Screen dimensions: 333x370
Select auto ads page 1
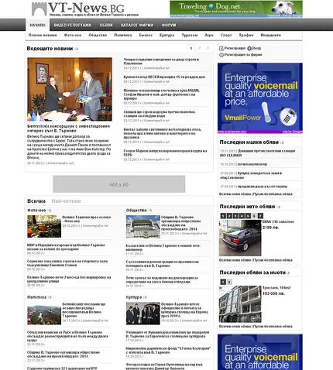coord(223,216)
